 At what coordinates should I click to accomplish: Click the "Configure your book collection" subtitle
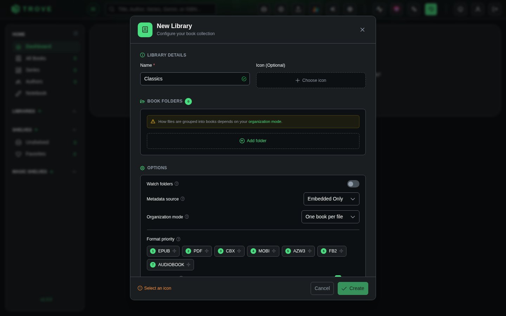click(x=186, y=34)
